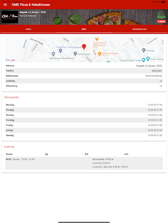The height and width of the screenshot is (224, 168).
Task: Click the Prestige map marker
Action: pos(143,50)
